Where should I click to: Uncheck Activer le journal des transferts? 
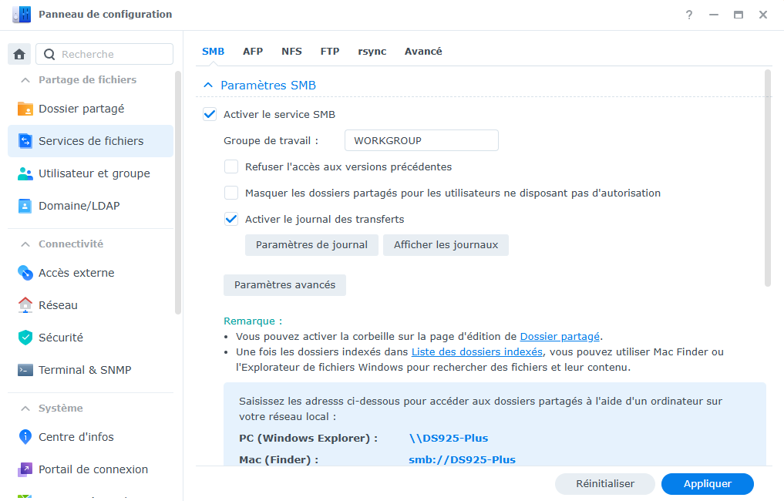click(231, 219)
